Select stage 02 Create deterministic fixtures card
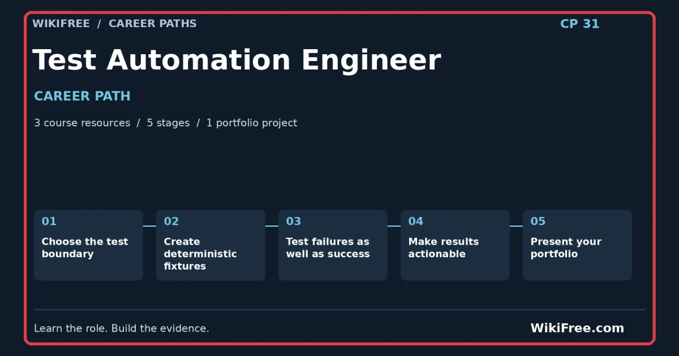 210,245
